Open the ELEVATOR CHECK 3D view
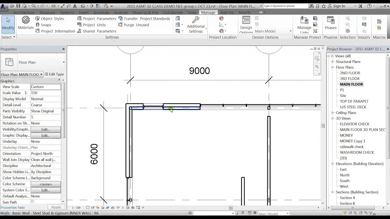The width and height of the screenshot is (390, 219). (x=354, y=124)
